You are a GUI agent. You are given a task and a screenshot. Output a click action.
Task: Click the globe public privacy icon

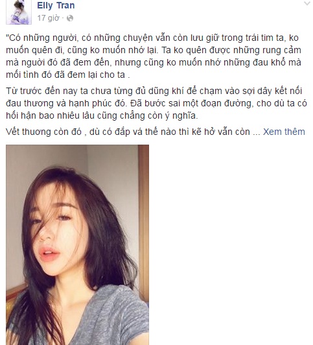(70, 18)
